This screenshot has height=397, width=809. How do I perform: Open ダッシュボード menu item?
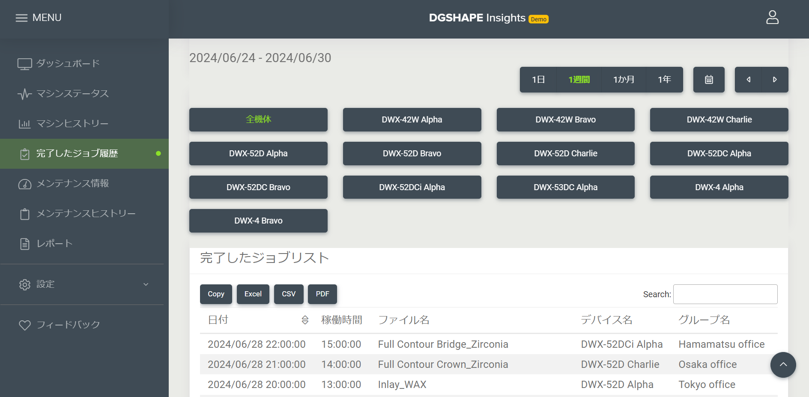[84, 64]
